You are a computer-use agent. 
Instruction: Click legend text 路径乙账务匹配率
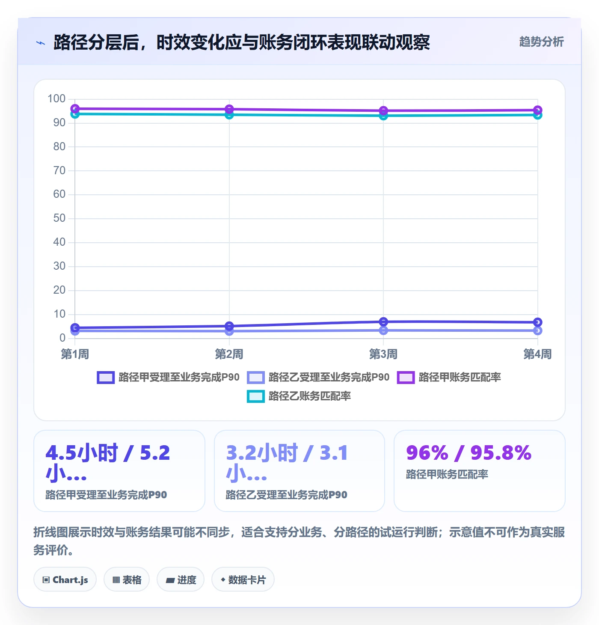coord(310,396)
